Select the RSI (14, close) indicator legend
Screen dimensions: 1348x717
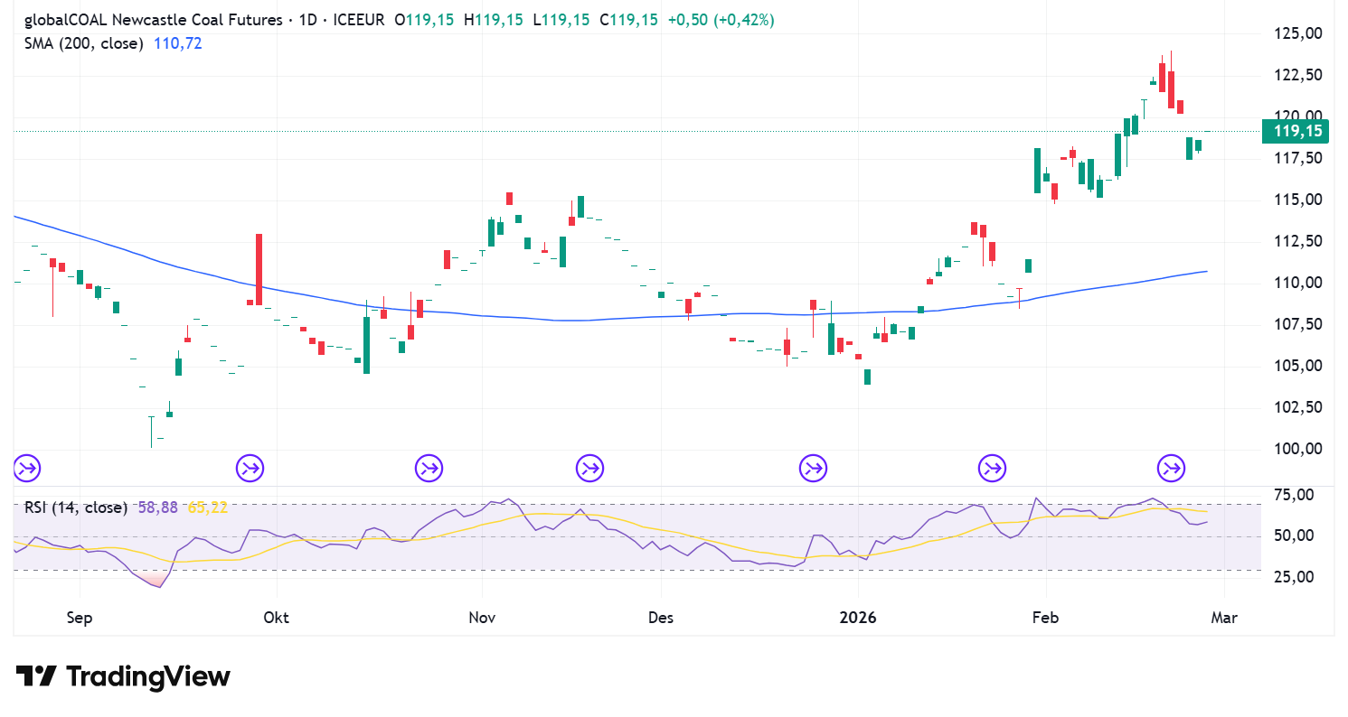click(76, 507)
